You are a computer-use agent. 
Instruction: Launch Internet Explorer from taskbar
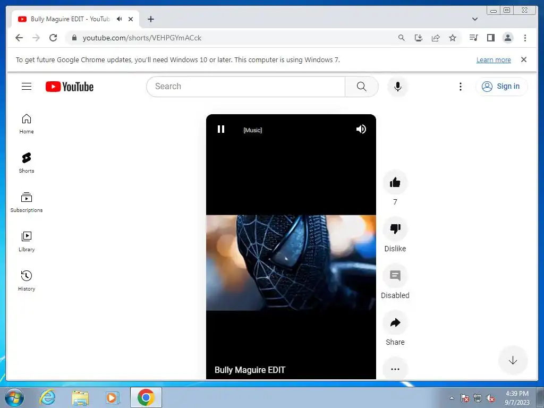coord(47,397)
